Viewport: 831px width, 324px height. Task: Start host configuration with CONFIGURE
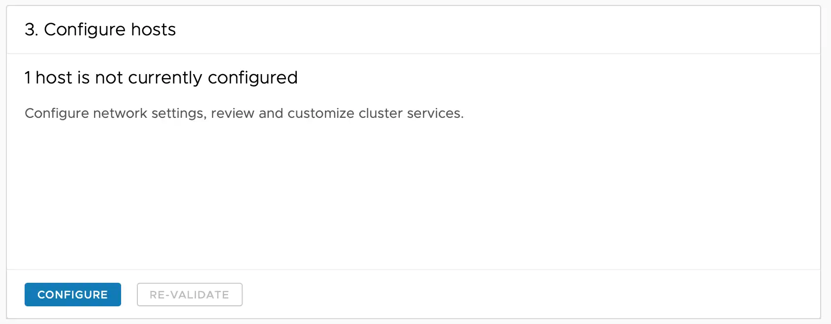click(x=73, y=295)
